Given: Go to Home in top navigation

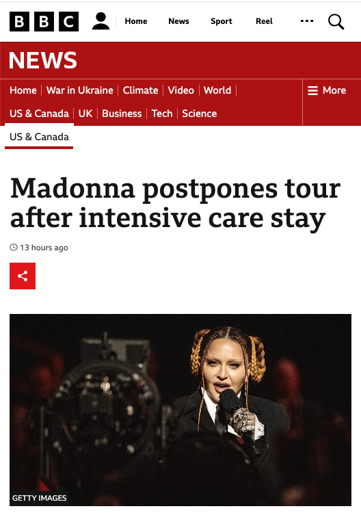Looking at the screenshot, I should pos(136,21).
